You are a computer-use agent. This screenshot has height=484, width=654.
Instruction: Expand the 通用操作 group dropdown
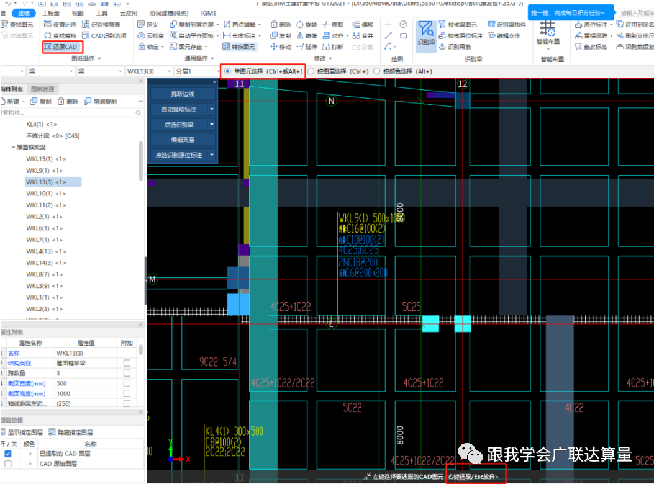point(212,58)
